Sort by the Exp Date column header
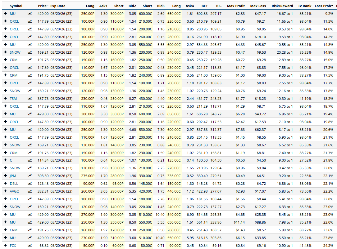 [x=58, y=6]
